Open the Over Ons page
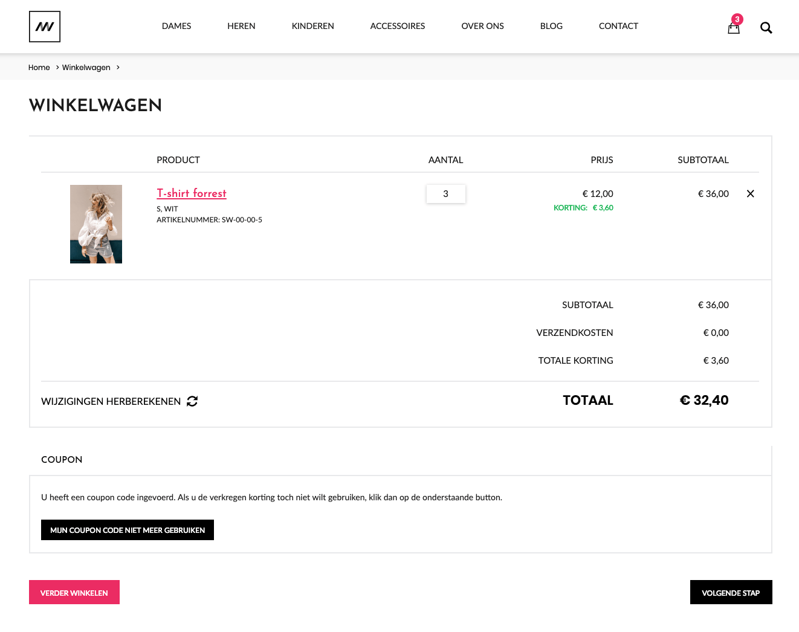This screenshot has width=799, height=632. click(482, 26)
